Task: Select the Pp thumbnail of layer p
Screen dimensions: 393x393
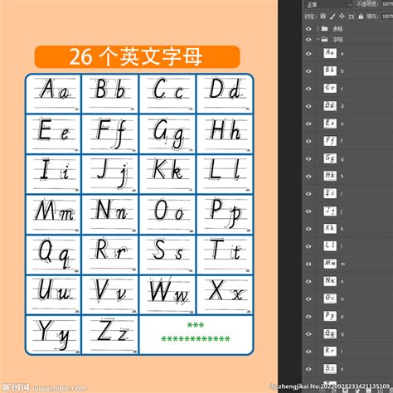Action: 330,316
